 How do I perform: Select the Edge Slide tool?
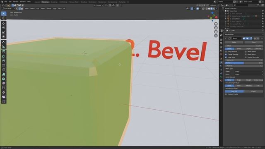point(4,88)
